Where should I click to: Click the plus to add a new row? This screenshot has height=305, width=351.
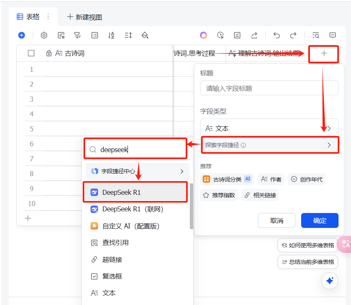(28, 218)
